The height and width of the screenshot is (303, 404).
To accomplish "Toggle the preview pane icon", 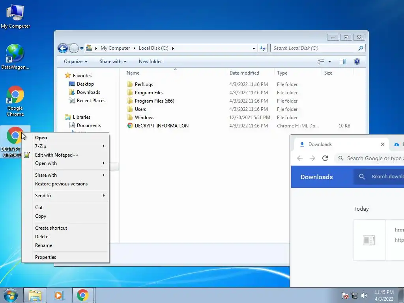I will tap(343, 61).
